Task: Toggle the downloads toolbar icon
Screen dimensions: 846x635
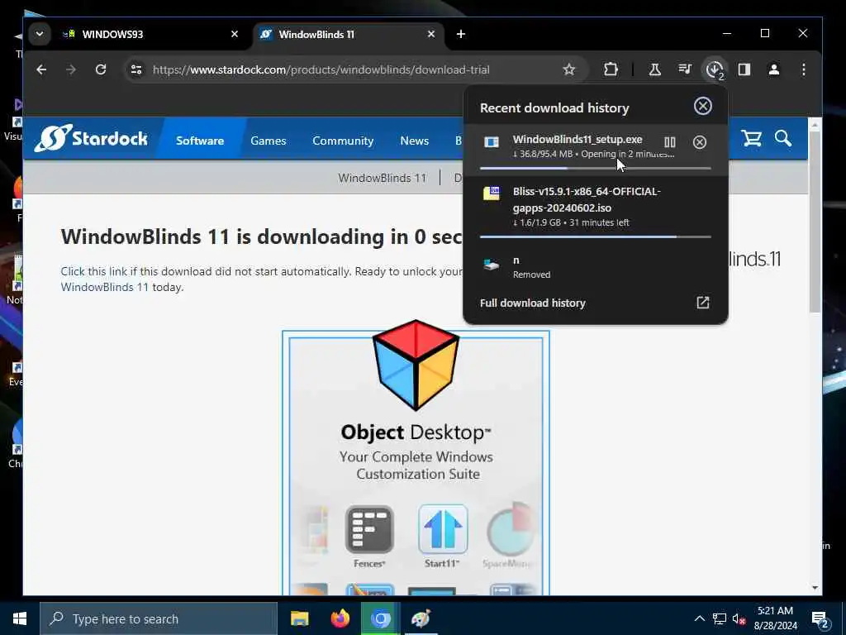Action: coord(715,69)
